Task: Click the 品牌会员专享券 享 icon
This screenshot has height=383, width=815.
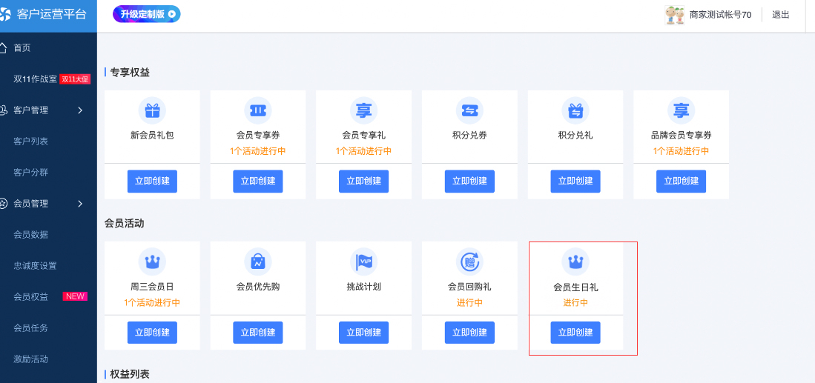Action: pyautogui.click(x=681, y=110)
